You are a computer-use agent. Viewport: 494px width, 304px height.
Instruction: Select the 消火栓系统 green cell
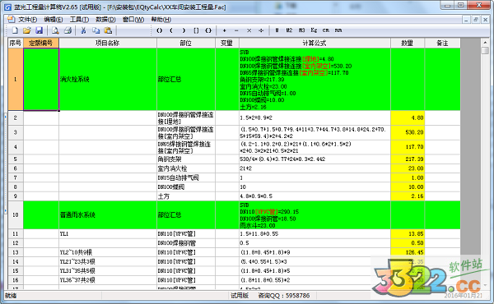click(108, 79)
